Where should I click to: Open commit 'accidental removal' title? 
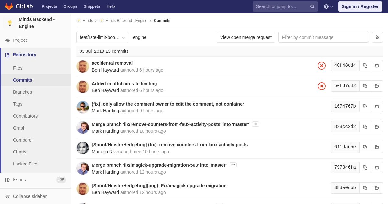[x=112, y=63]
